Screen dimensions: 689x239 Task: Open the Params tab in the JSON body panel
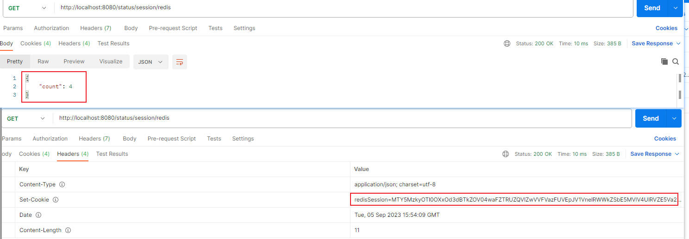pos(13,28)
